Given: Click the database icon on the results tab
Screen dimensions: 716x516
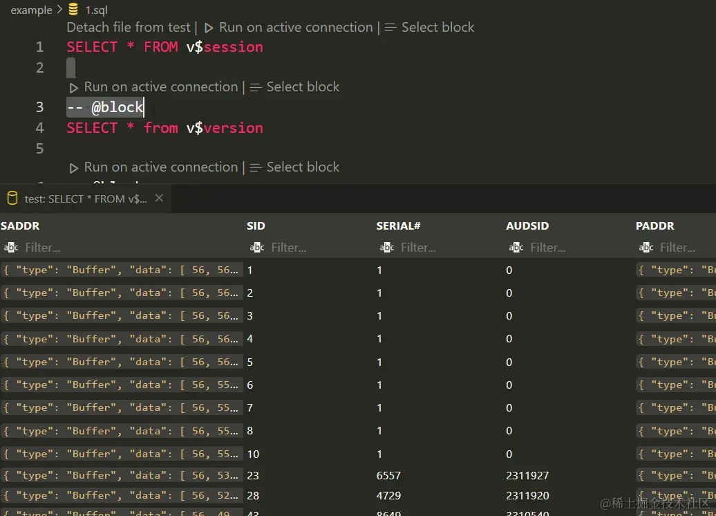Looking at the screenshot, I should coord(12,198).
